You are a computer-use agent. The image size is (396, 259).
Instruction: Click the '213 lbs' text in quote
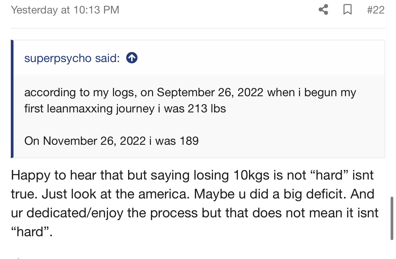click(207, 109)
